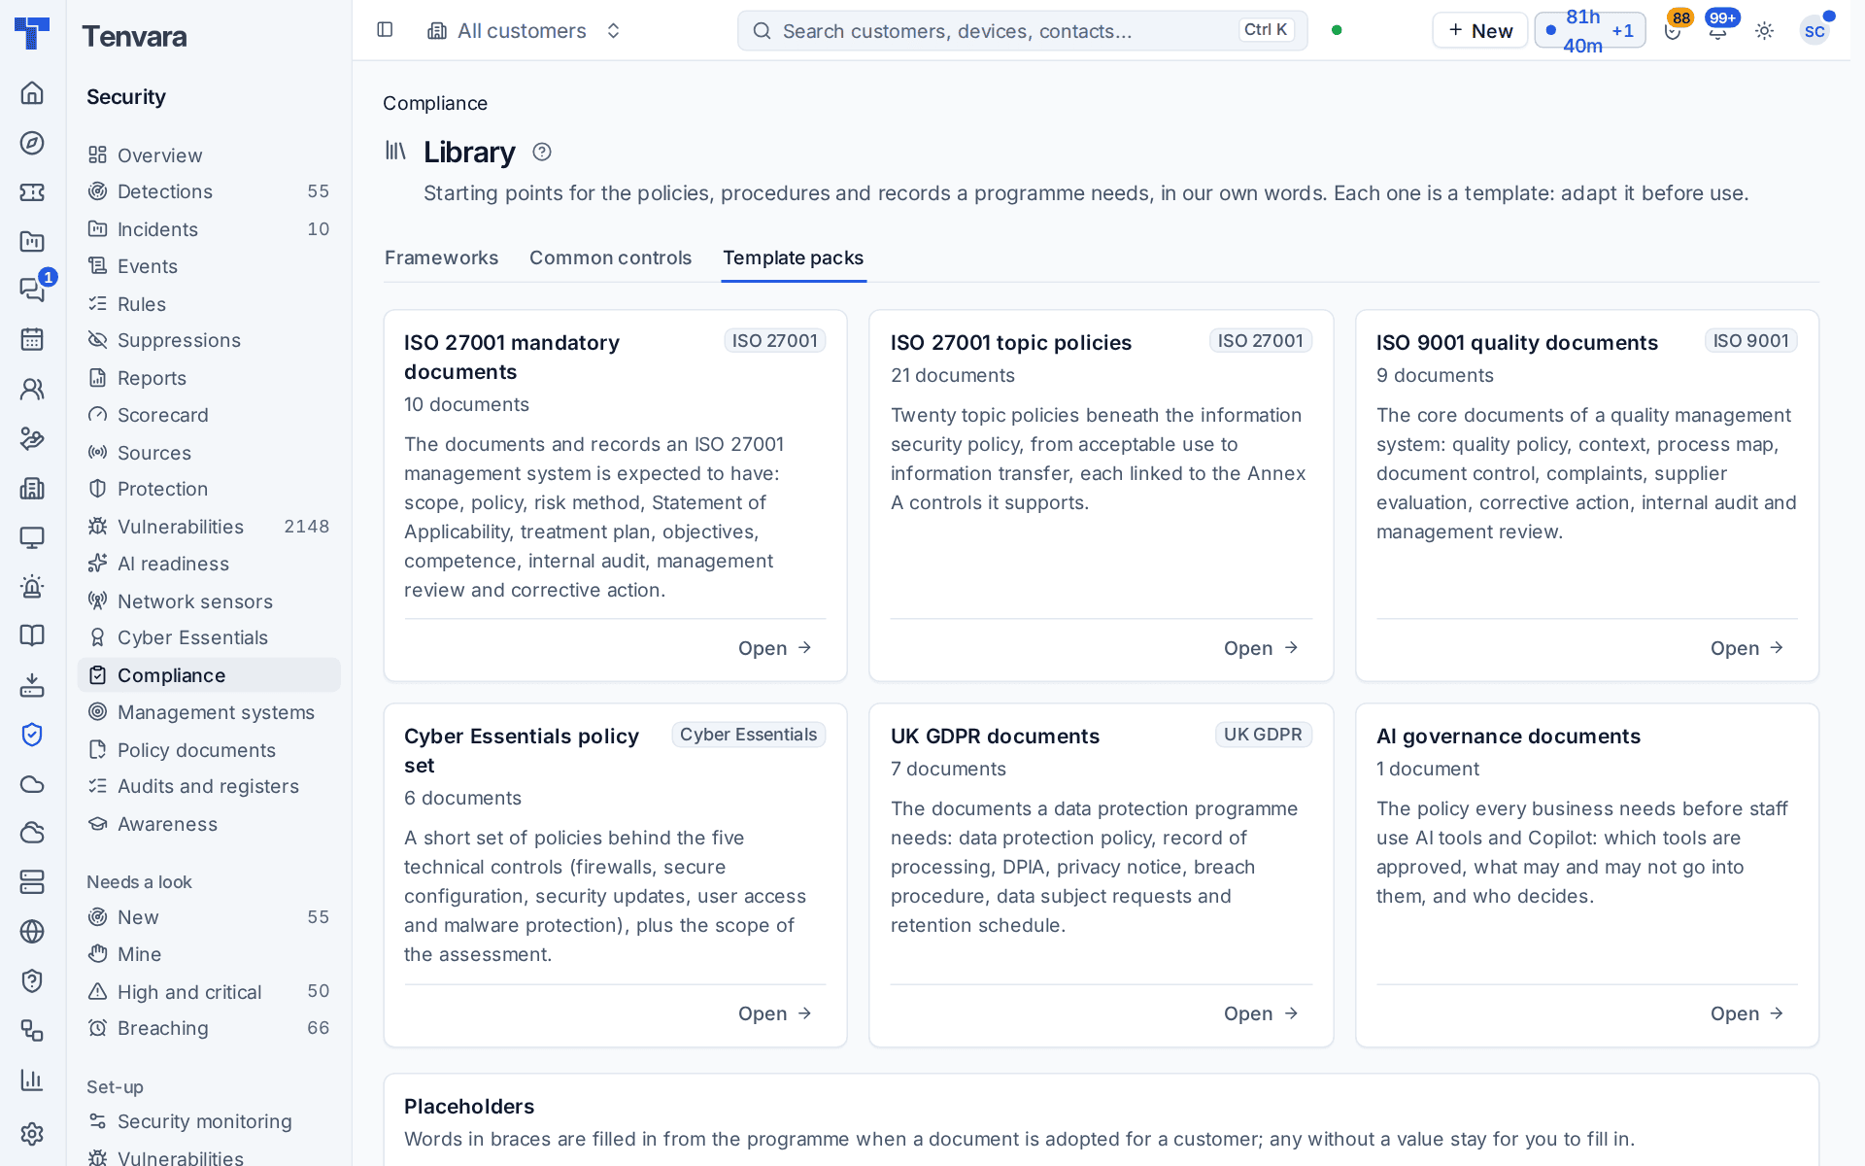This screenshot has height=1166, width=1865.
Task: Click the 81h 40m timer pill
Action: (x=1589, y=30)
